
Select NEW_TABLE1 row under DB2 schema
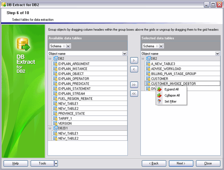click(90, 103)
